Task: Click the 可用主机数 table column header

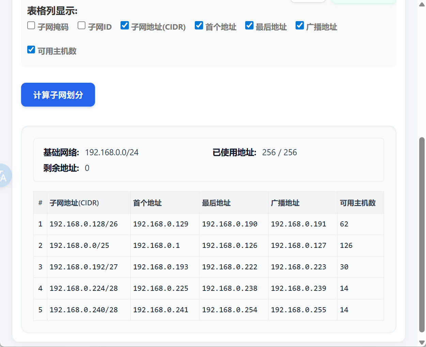Action: pyautogui.click(x=358, y=203)
